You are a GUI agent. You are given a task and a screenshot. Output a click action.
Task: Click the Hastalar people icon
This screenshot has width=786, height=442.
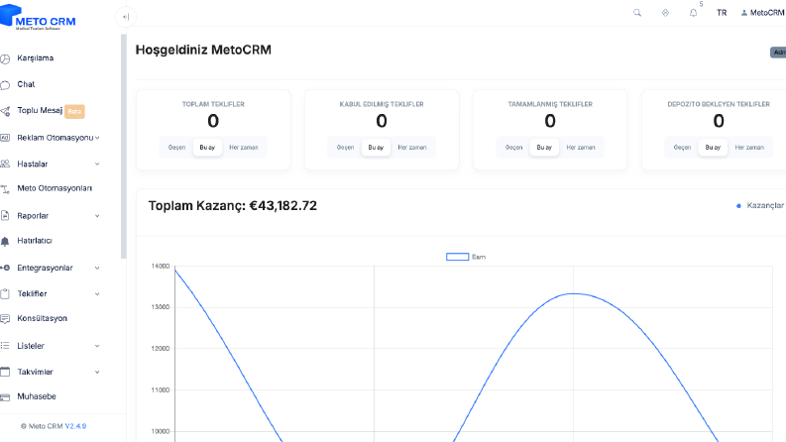click(5, 164)
